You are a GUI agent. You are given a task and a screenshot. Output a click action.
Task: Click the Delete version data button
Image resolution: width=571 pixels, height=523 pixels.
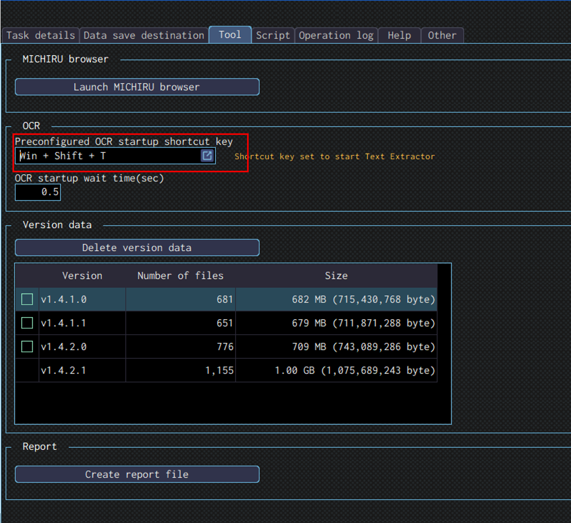click(x=137, y=248)
